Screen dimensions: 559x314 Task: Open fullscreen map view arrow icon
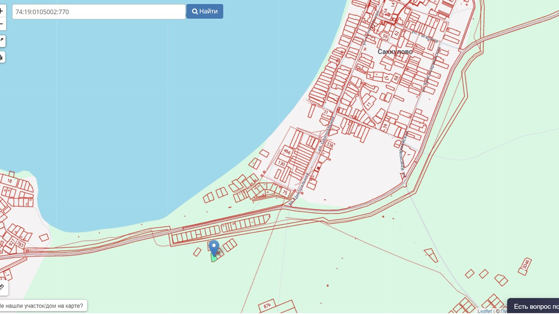coord(2,41)
